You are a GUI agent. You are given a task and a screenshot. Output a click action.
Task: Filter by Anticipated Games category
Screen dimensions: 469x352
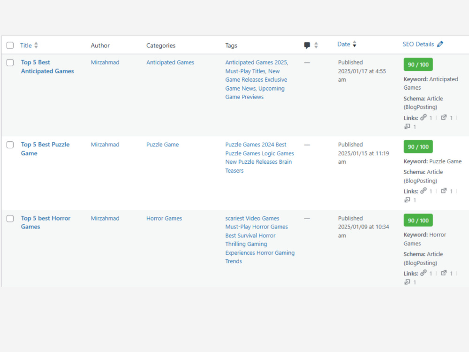[170, 62]
